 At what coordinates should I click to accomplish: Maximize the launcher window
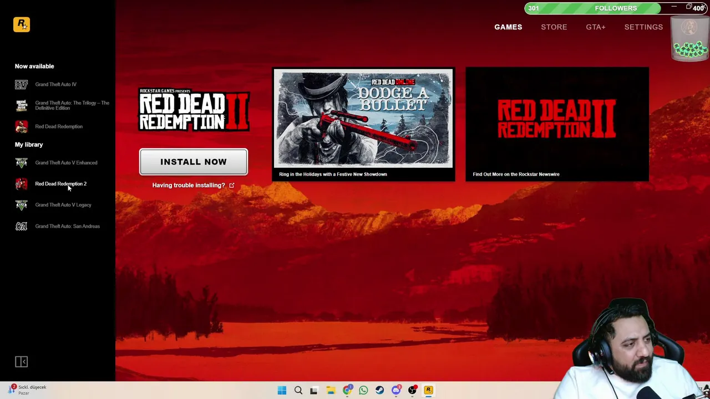tap(688, 7)
